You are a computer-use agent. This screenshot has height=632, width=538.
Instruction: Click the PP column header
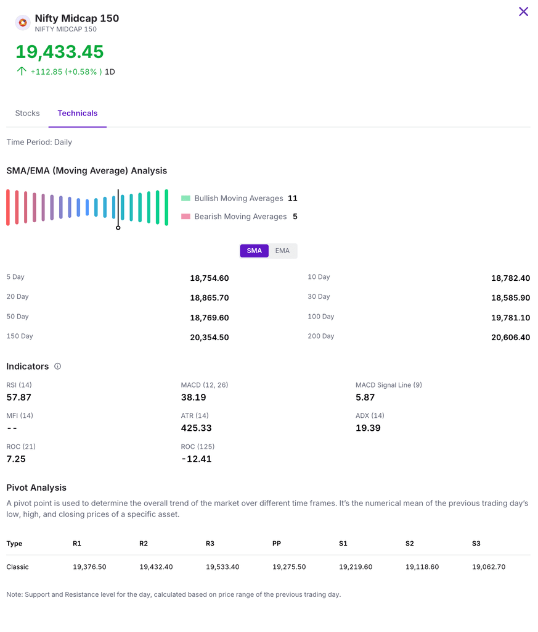coord(277,544)
